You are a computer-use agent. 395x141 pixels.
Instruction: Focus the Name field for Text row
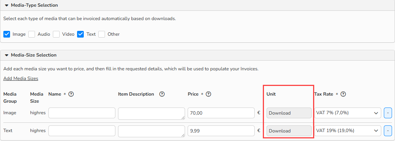coord(82,131)
